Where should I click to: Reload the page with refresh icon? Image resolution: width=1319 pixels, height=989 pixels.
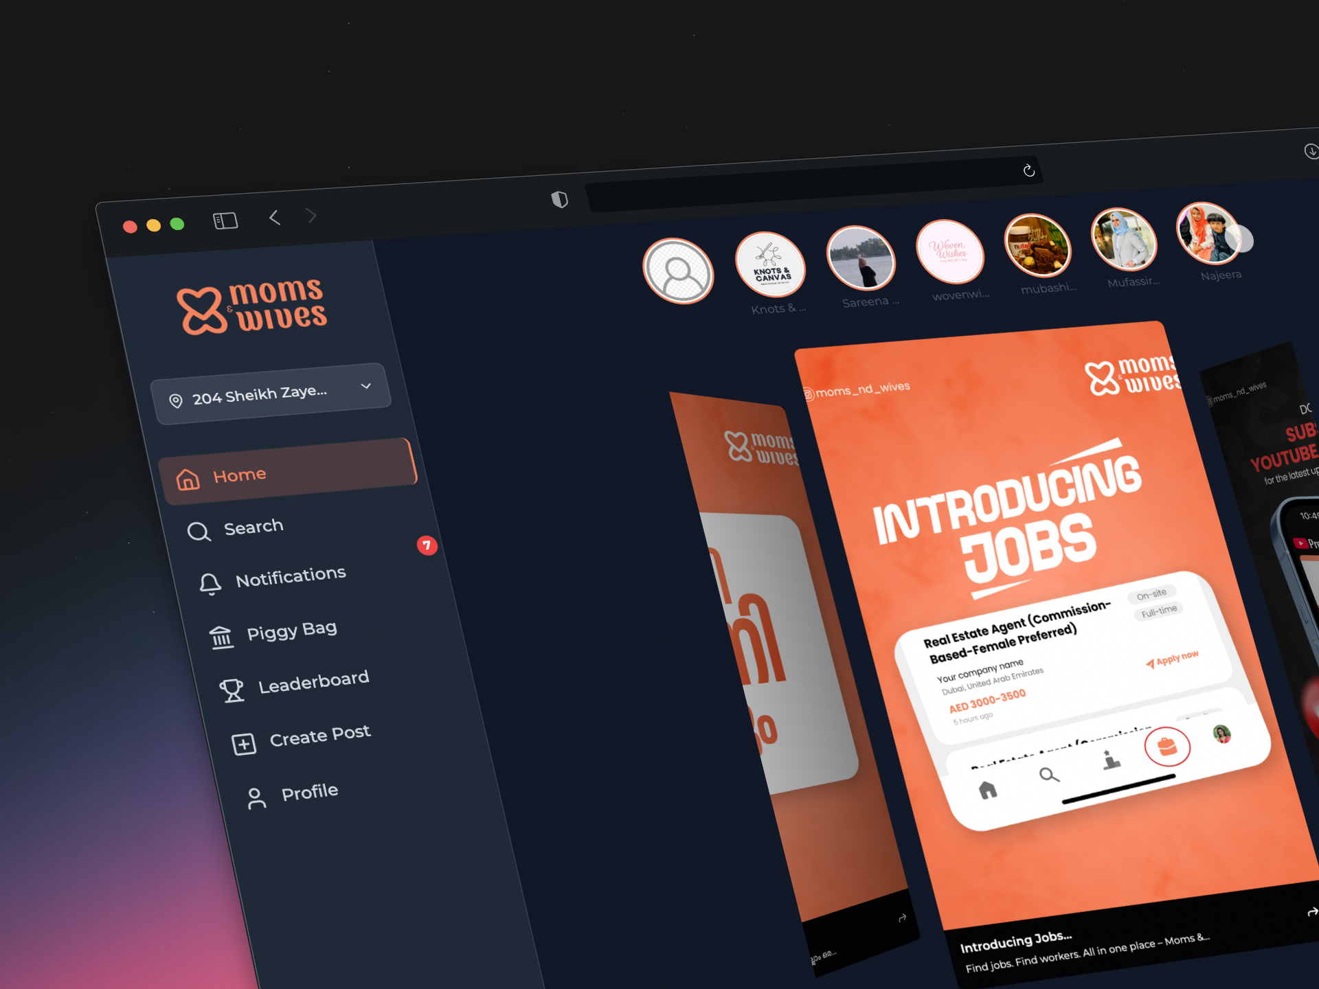pyautogui.click(x=1028, y=170)
